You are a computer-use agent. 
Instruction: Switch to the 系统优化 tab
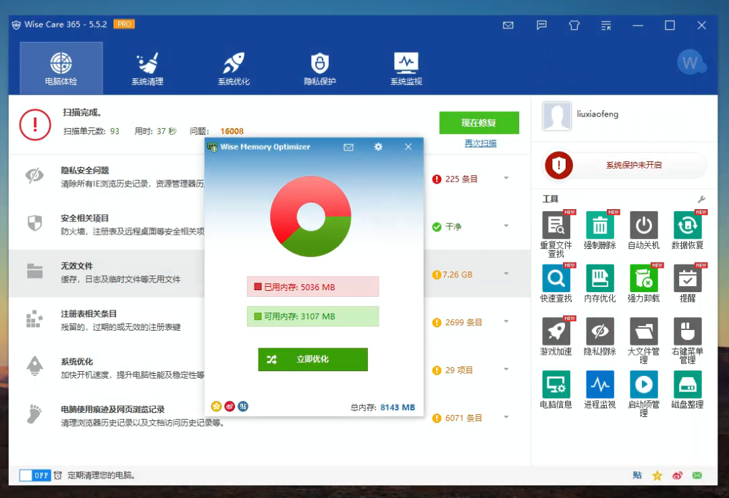click(x=234, y=68)
